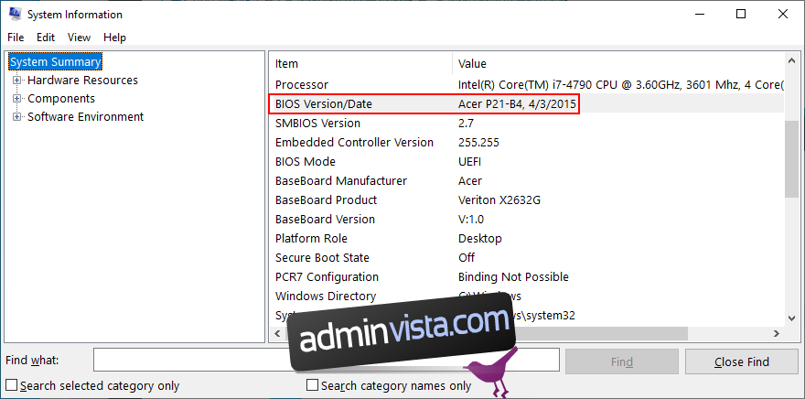
Task: Select the Embedded Controller Version row
Action: pyautogui.click(x=527, y=143)
